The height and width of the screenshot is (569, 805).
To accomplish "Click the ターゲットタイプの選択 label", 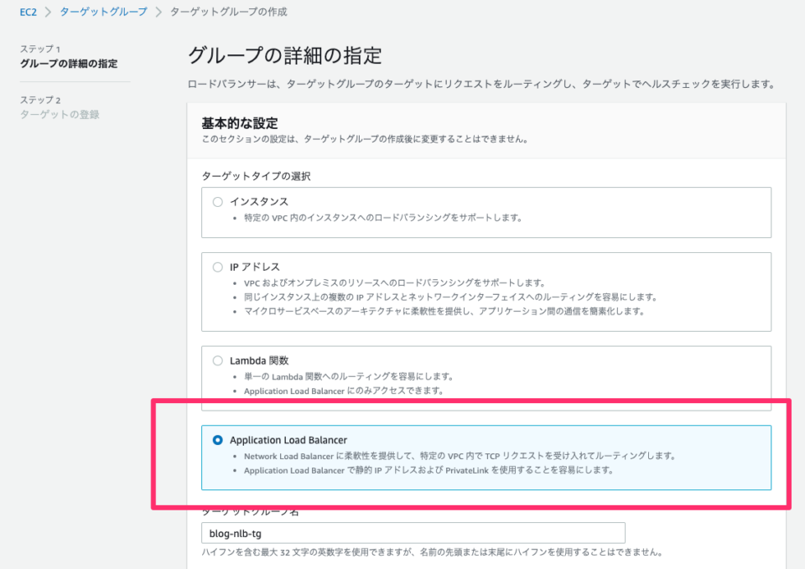I will point(257,177).
